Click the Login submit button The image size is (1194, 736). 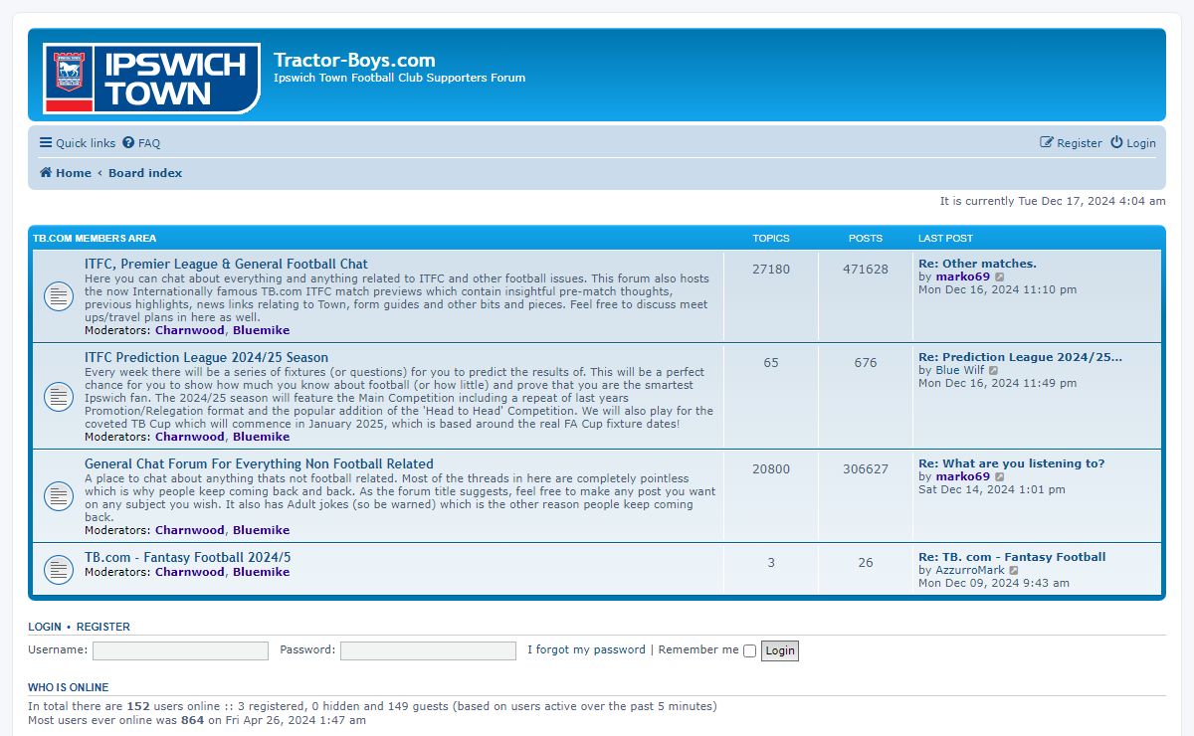click(x=780, y=650)
